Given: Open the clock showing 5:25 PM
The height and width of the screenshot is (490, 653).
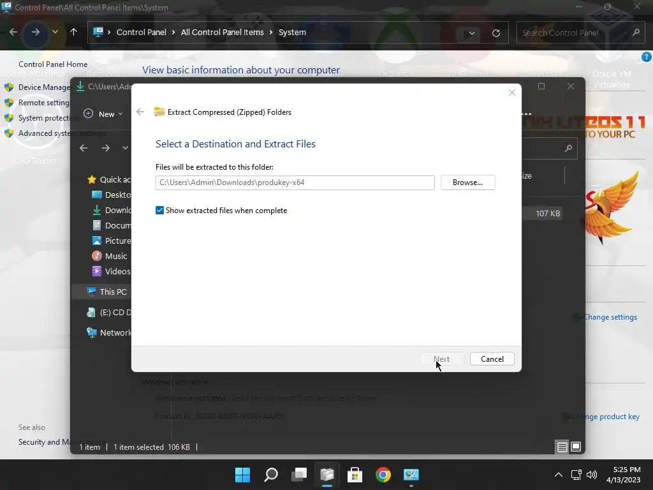Looking at the screenshot, I should tap(624, 475).
